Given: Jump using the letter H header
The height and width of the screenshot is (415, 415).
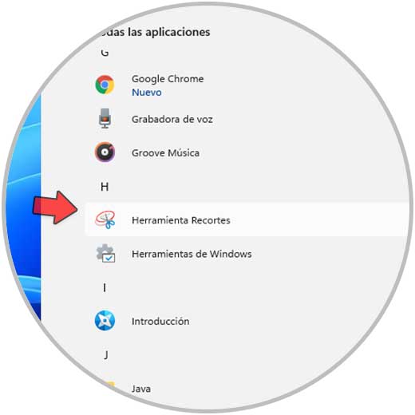Looking at the screenshot, I should pos(105,187).
